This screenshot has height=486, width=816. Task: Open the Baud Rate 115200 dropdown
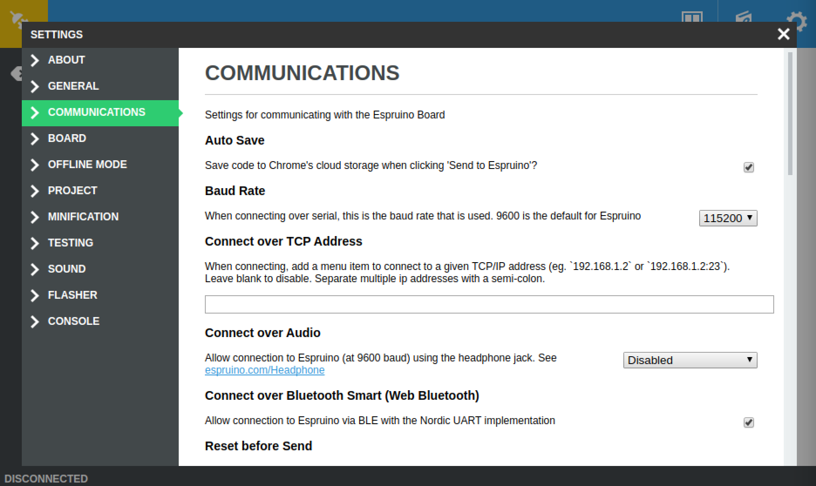(728, 218)
